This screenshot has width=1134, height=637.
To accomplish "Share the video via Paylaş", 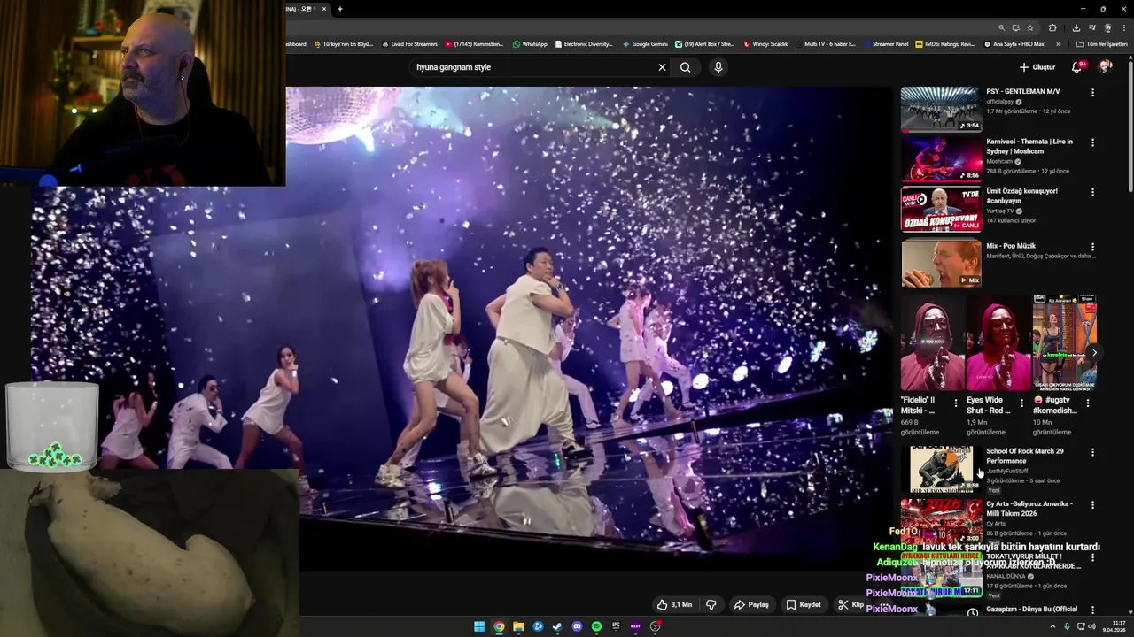I will coord(751,605).
